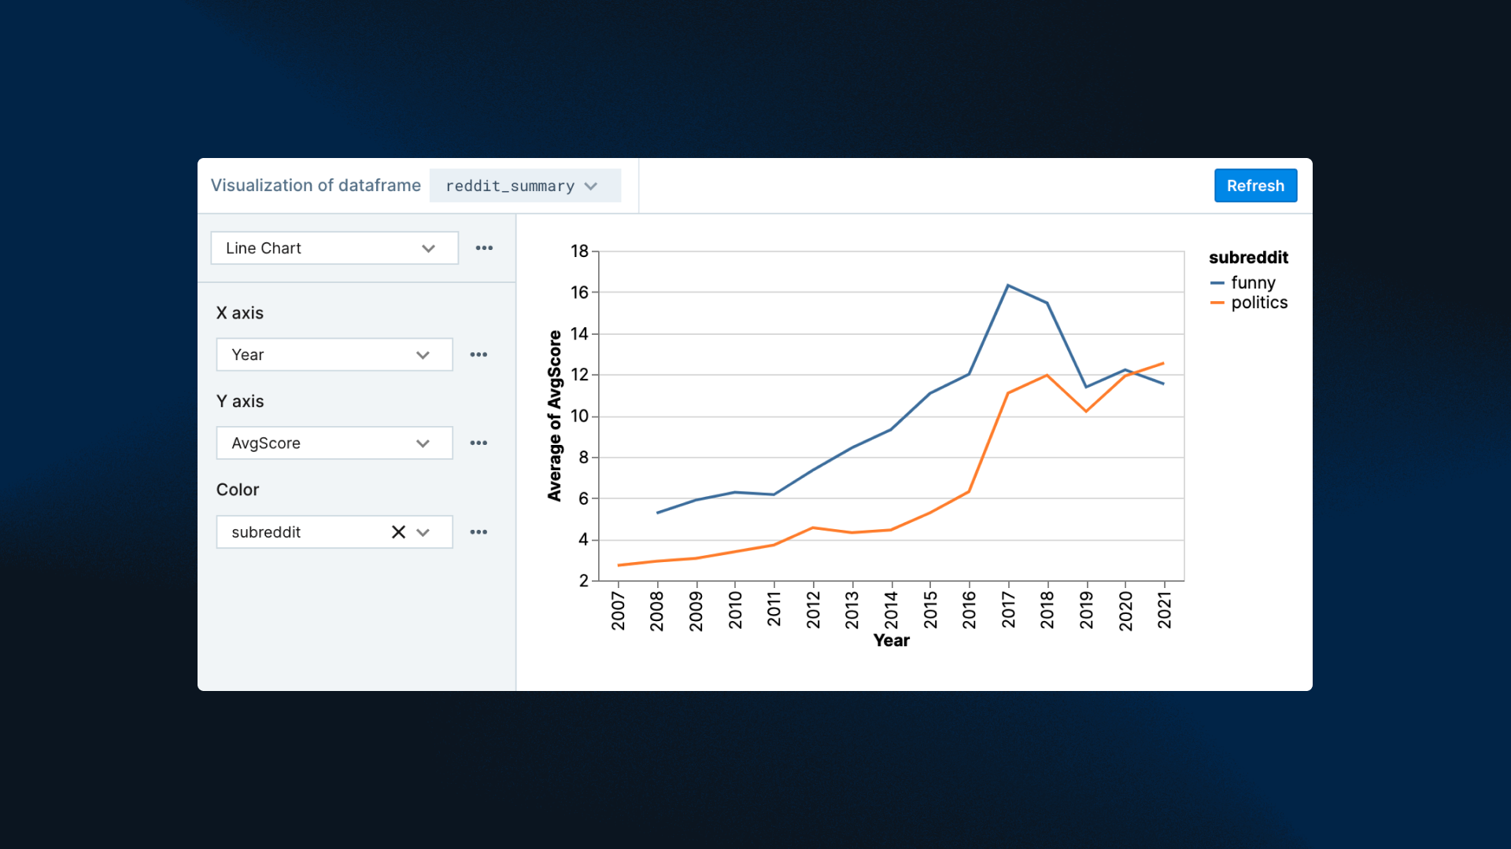Click the politics legend label

1259,303
